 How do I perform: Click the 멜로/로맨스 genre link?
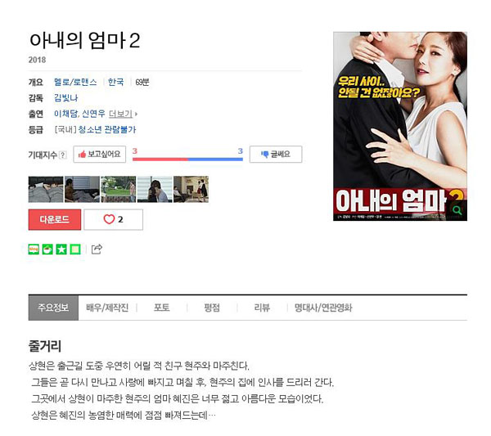click(x=75, y=83)
